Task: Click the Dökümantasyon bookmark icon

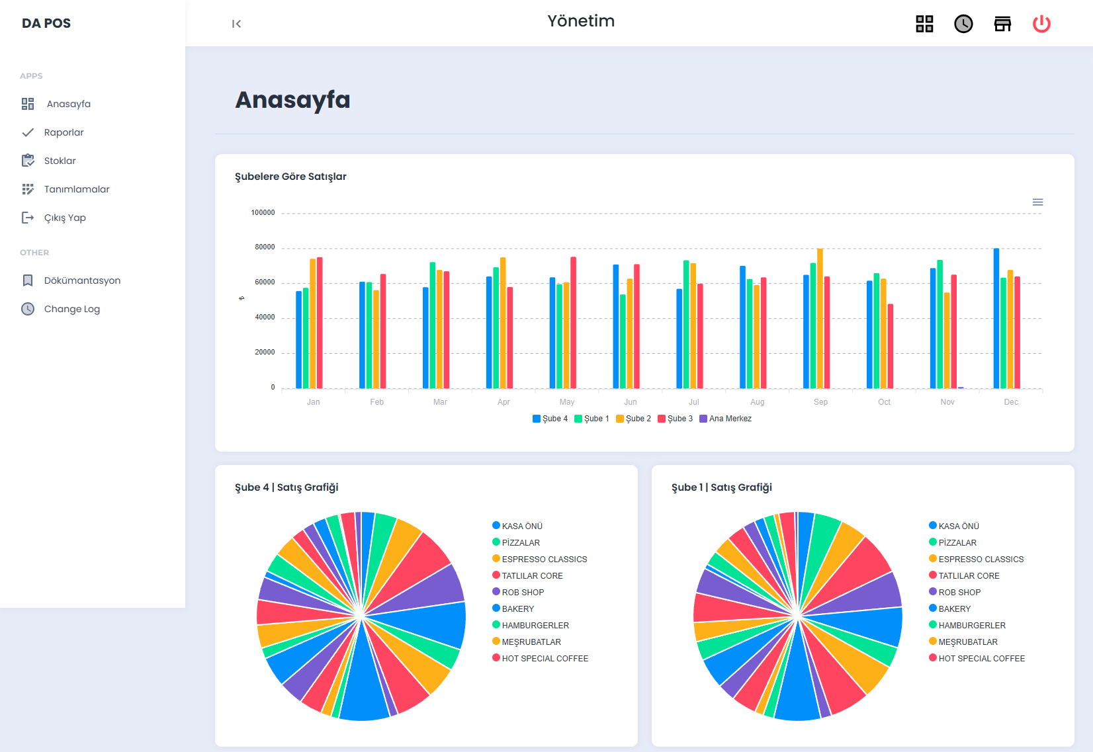Action: tap(28, 280)
